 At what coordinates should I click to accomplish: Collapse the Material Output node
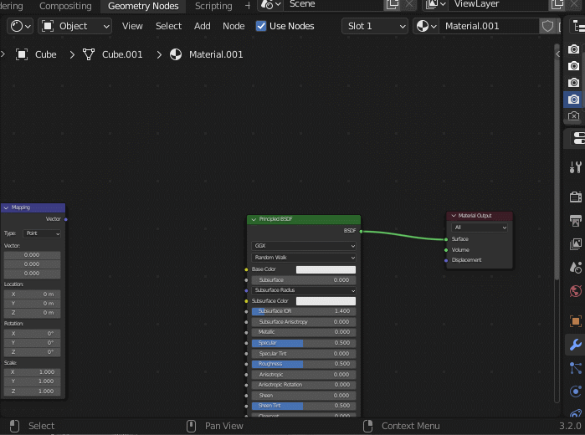(454, 216)
